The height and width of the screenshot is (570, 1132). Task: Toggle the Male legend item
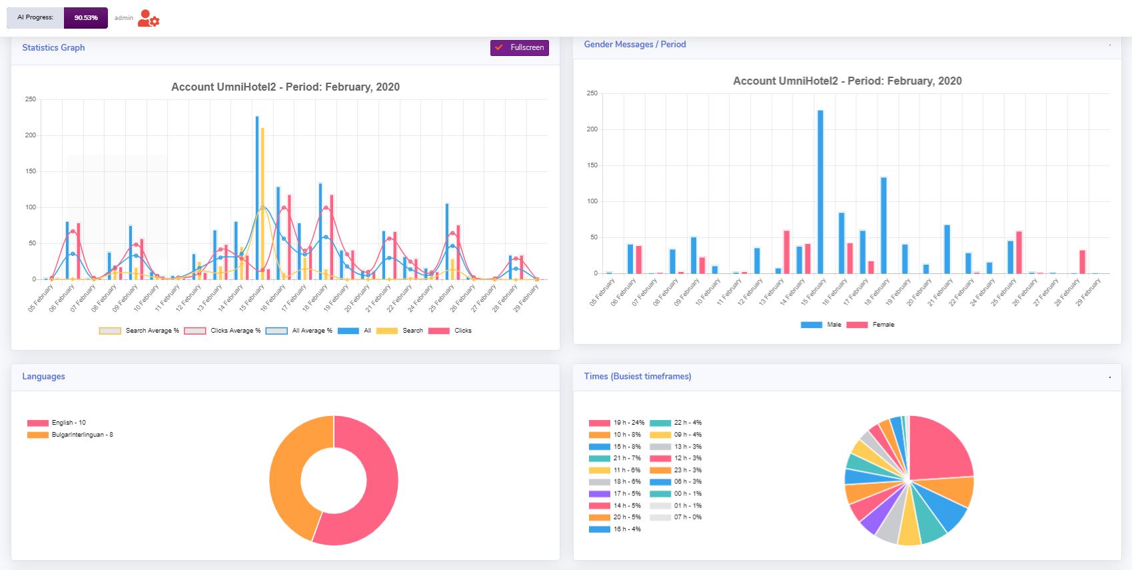[x=821, y=325]
